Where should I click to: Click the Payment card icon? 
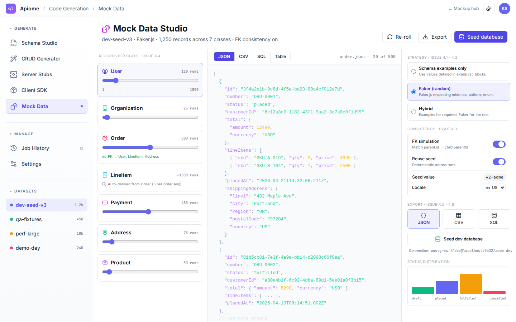[105, 203]
